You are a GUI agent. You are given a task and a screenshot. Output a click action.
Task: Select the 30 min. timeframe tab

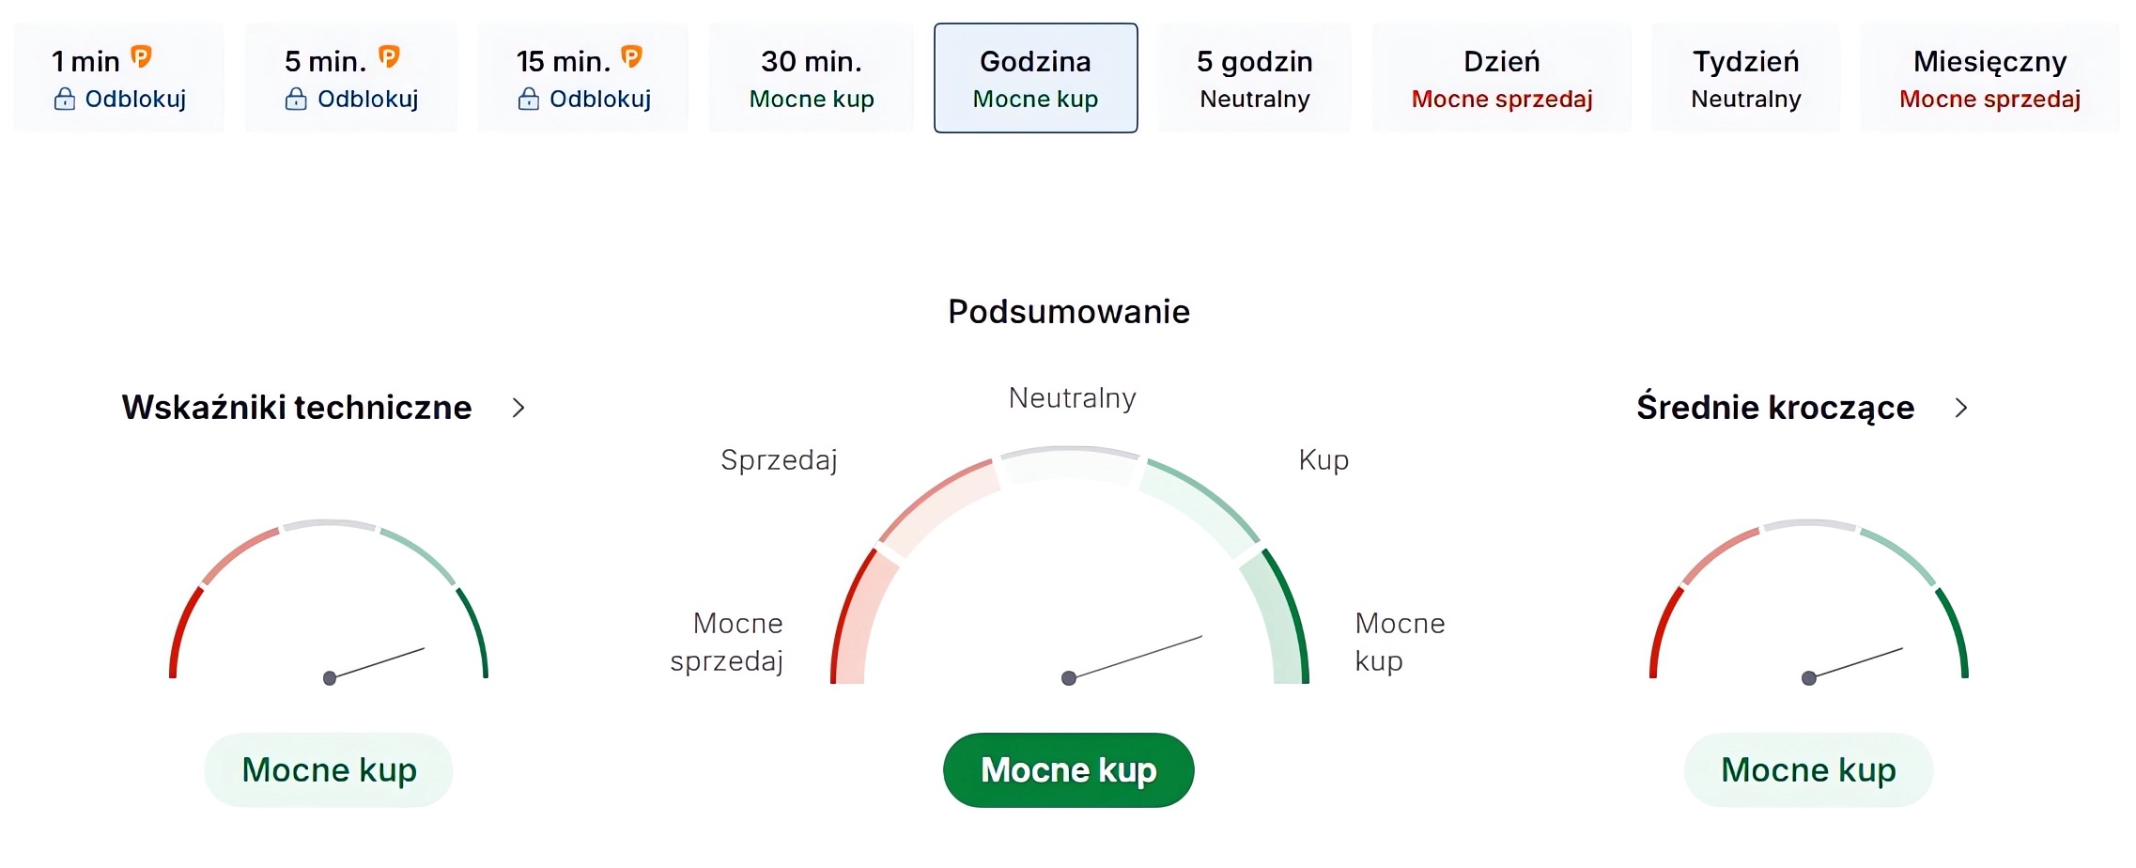tap(812, 78)
